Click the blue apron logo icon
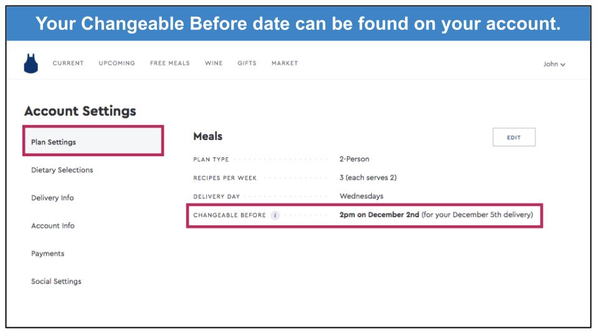The width and height of the screenshot is (598, 336). 31,63
